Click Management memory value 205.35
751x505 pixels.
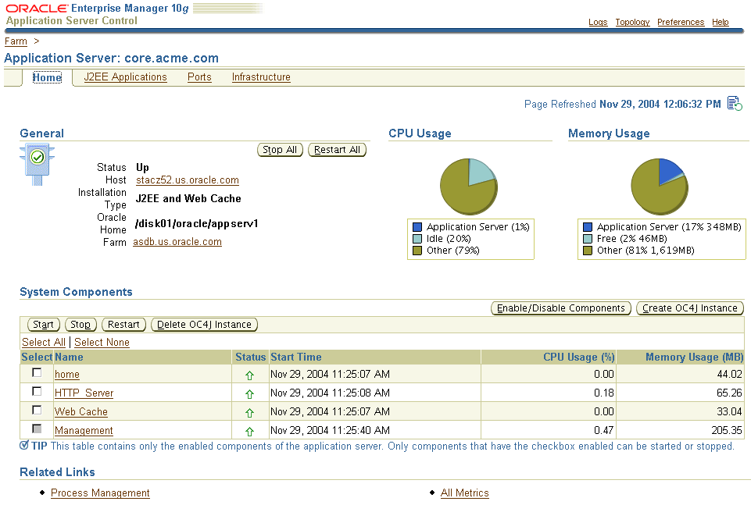tap(727, 430)
